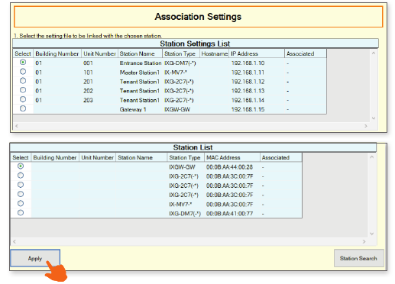This screenshot has height=284, width=395.
Task: Click Station List scroll up arrow
Action: [x=372, y=157]
